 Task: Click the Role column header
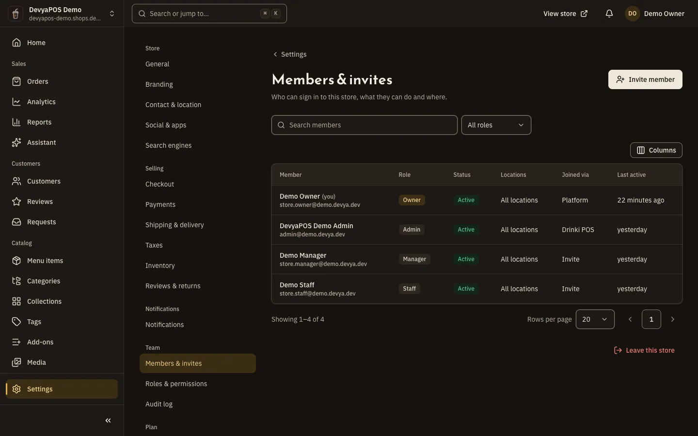[404, 175]
